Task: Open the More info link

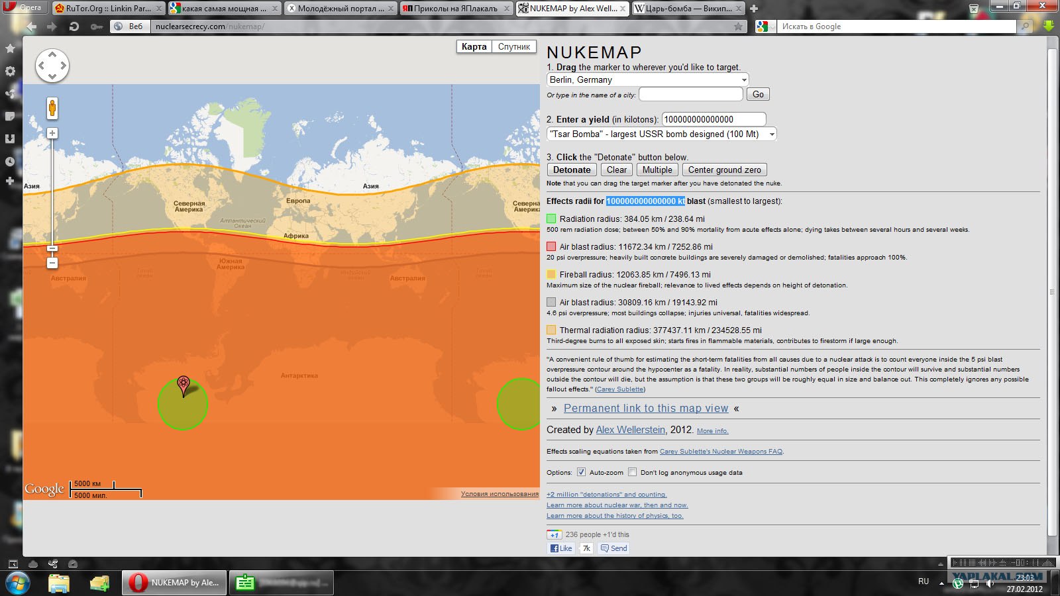Action: point(712,431)
